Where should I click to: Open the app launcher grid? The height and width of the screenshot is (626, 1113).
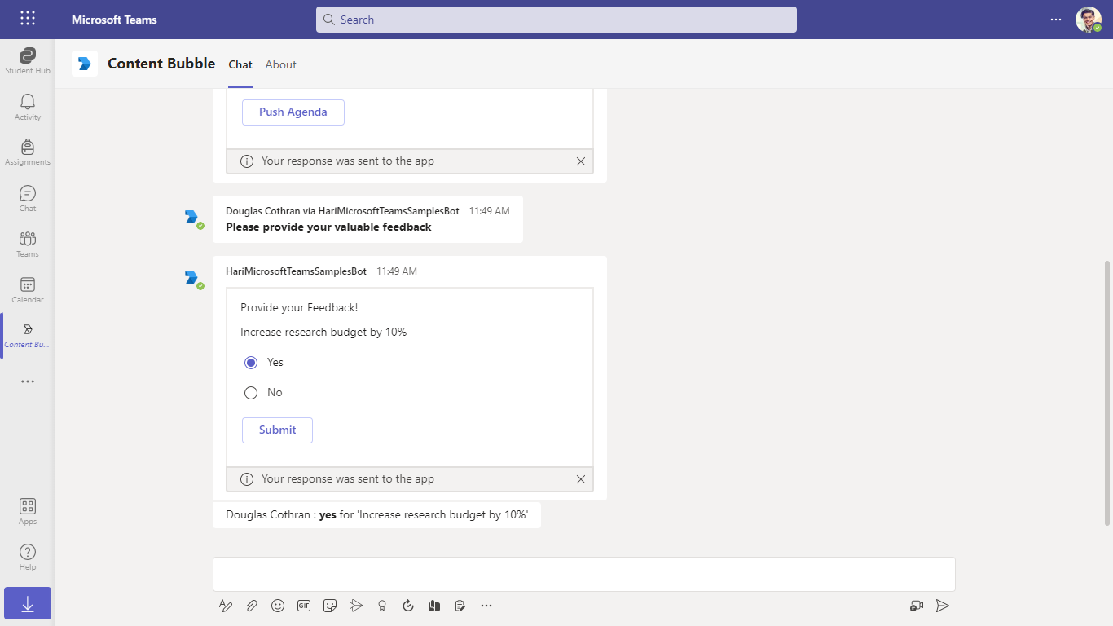pyautogui.click(x=28, y=19)
